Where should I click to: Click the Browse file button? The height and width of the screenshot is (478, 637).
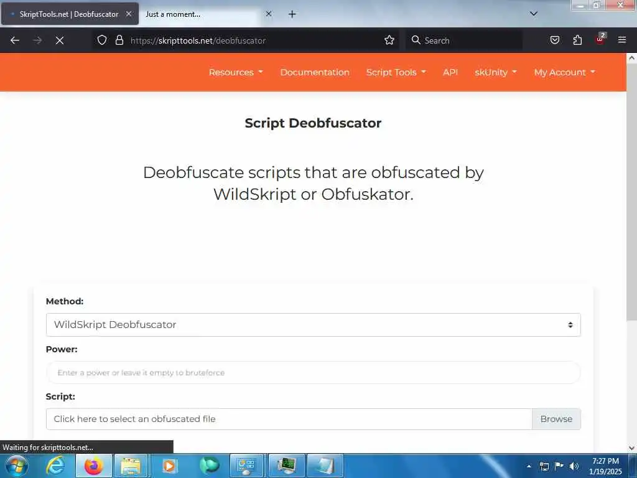pyautogui.click(x=556, y=419)
